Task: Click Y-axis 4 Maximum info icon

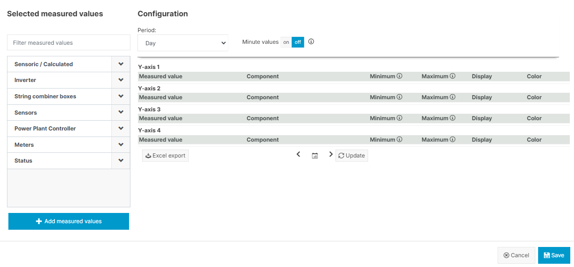Action: (x=452, y=140)
